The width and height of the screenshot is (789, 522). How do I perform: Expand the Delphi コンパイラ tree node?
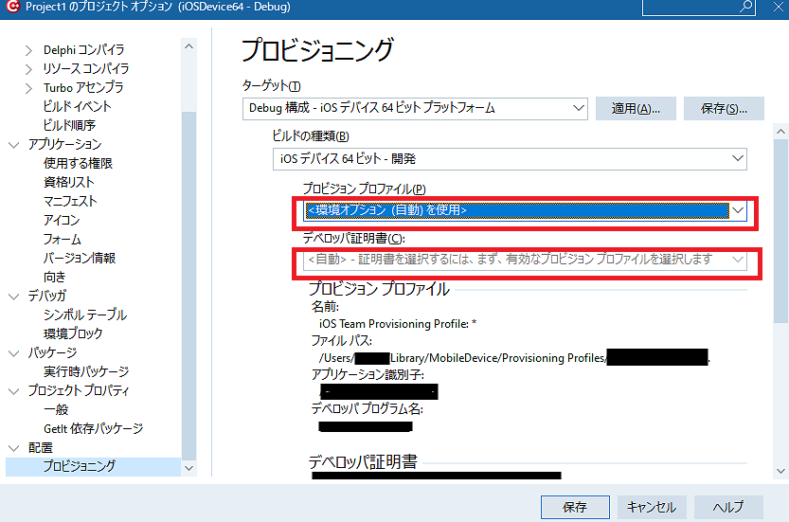(28, 50)
